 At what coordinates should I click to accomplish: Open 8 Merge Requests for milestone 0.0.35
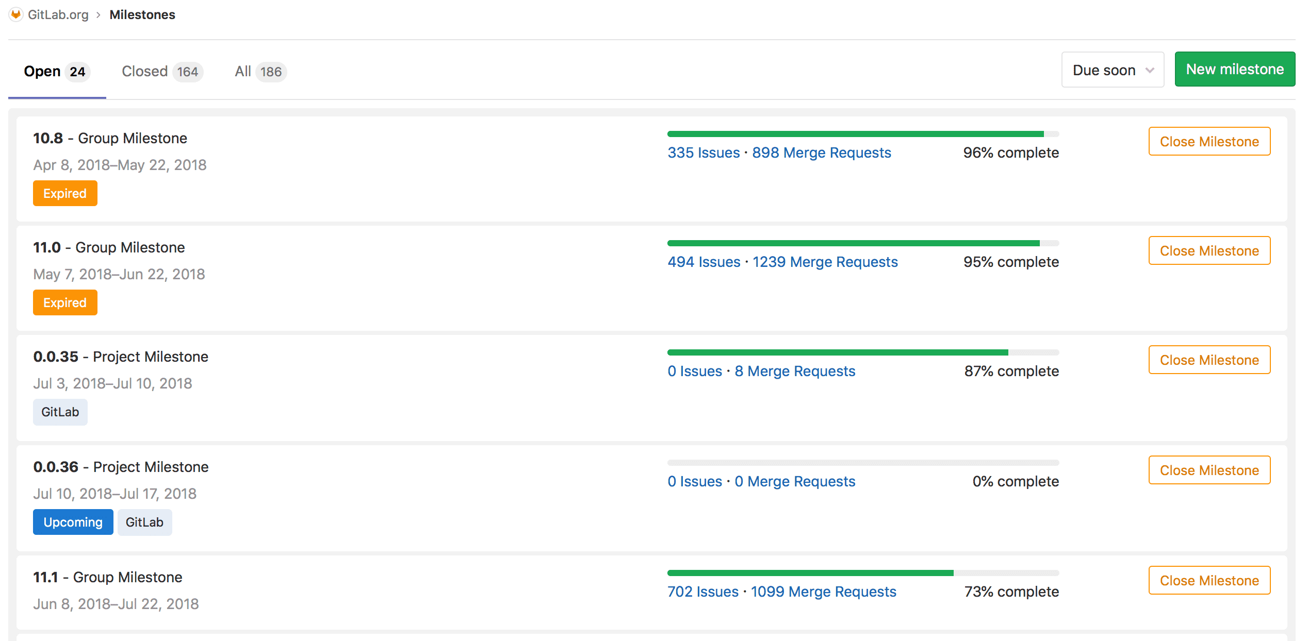tap(795, 371)
